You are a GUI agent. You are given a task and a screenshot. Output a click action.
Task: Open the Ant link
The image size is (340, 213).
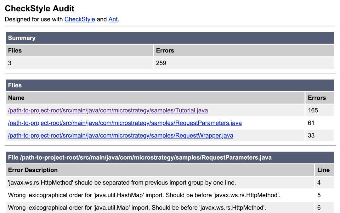coord(112,19)
